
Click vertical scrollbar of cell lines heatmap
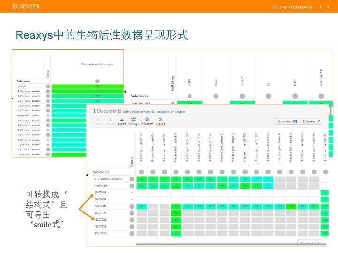coord(330,108)
